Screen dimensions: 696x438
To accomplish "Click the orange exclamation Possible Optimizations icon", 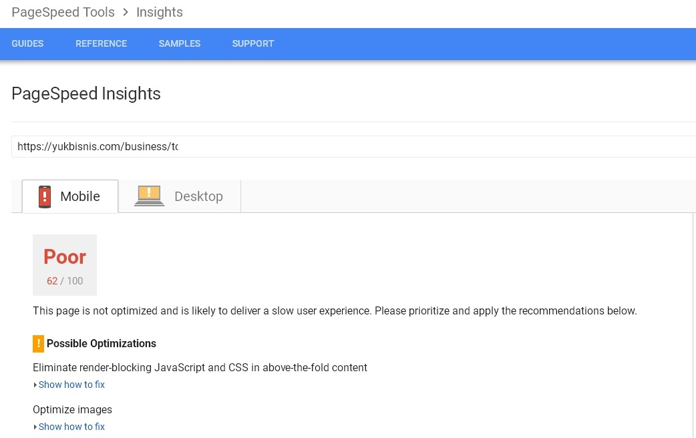I will (x=38, y=343).
